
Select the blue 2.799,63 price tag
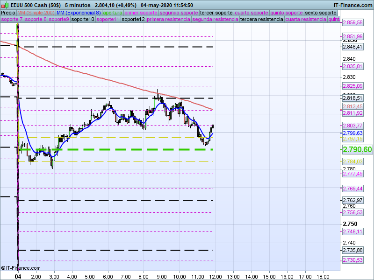(x=352, y=133)
